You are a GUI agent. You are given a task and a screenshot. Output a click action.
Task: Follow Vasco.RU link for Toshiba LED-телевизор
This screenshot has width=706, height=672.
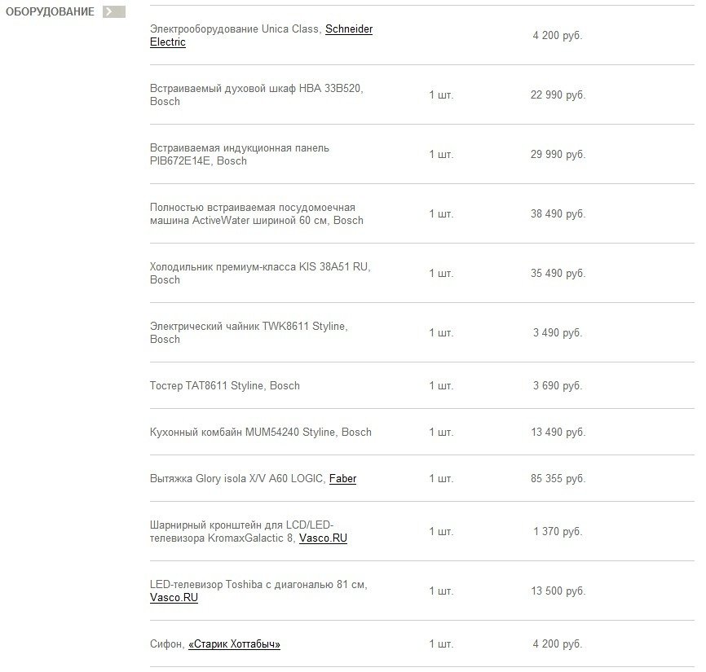click(174, 598)
